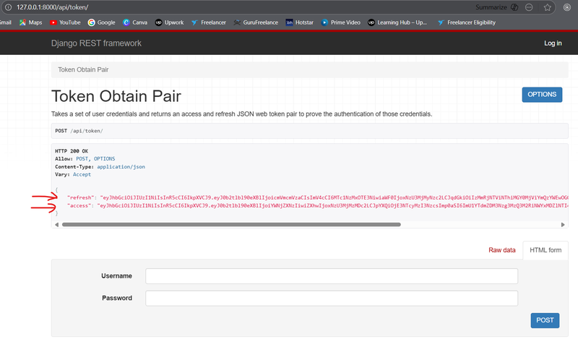Open the browser more options circle icon
The height and width of the screenshot is (342, 578).
point(529,7)
